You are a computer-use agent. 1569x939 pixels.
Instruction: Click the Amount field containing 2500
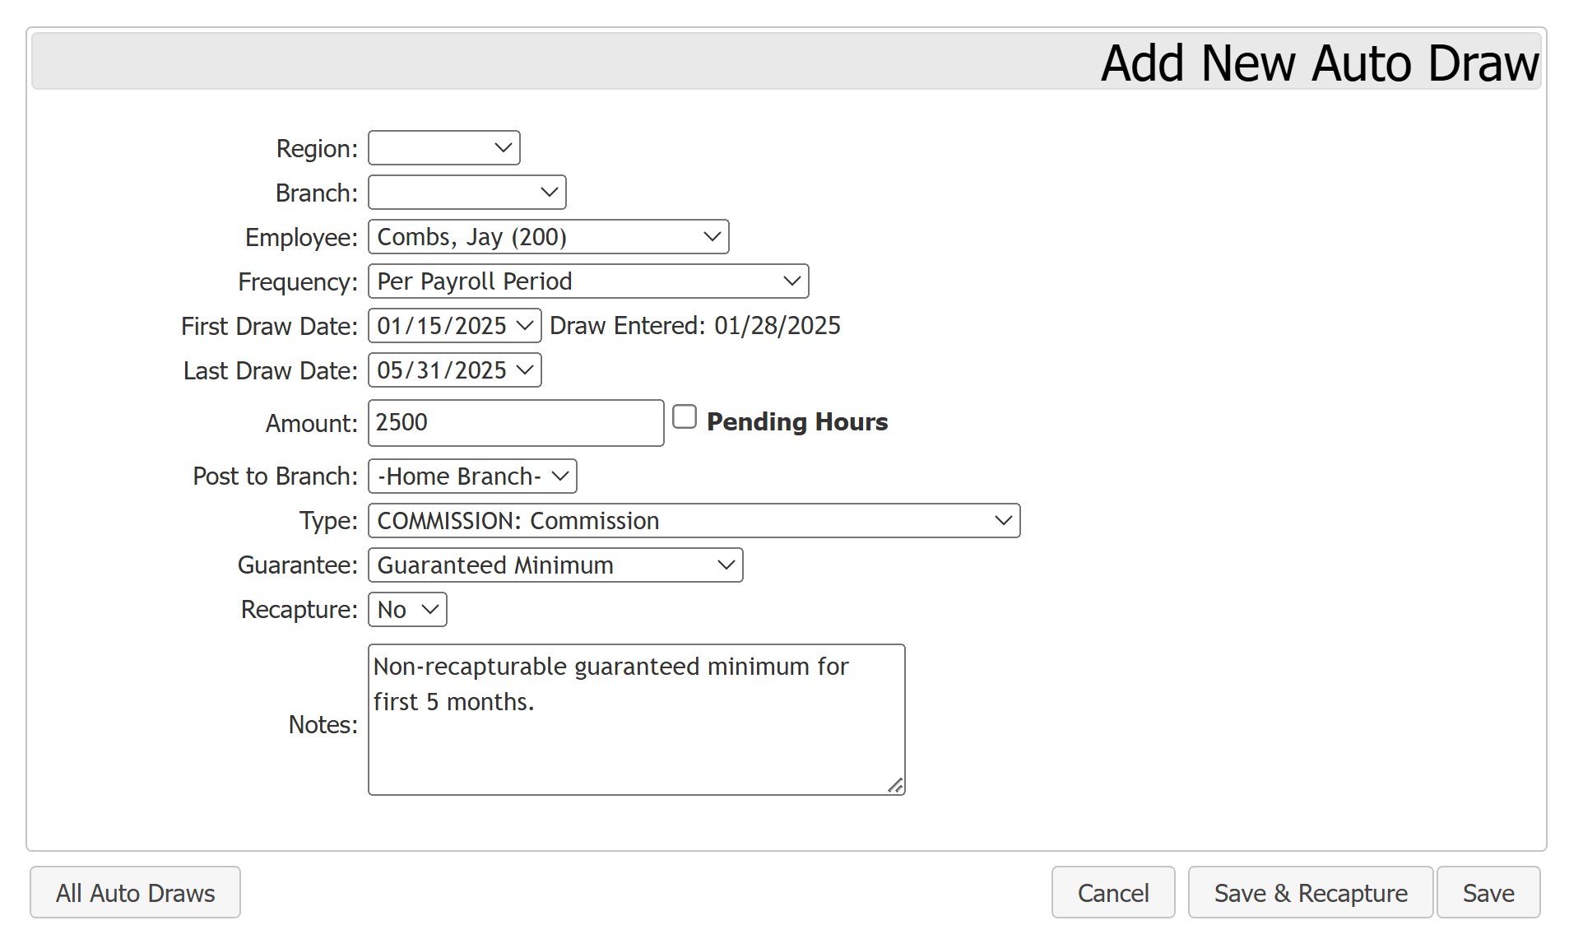(x=516, y=423)
